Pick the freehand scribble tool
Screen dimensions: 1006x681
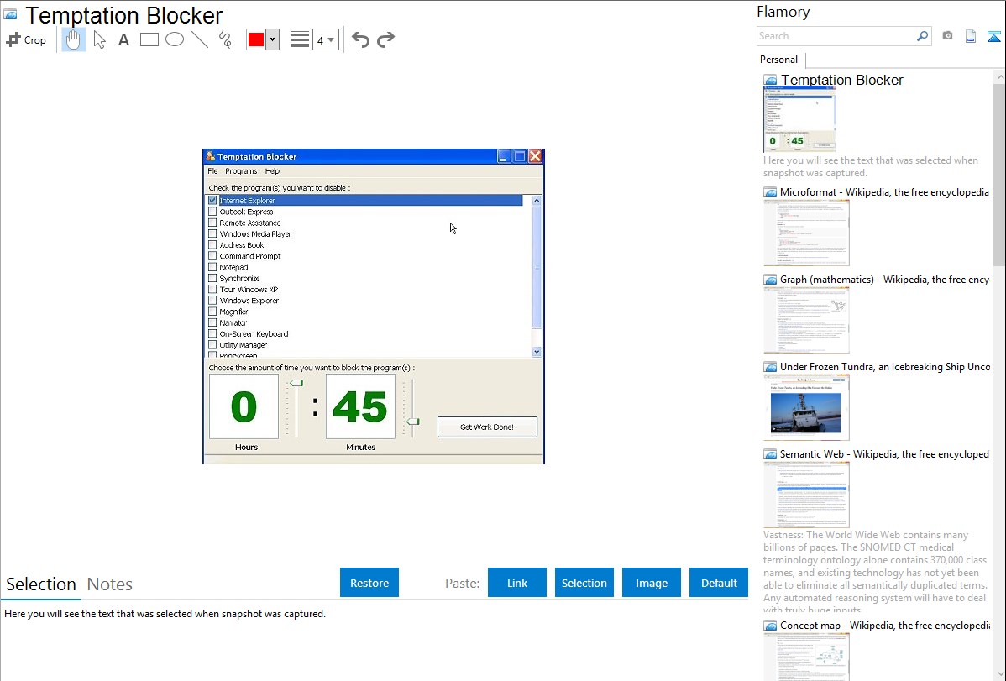coord(225,39)
